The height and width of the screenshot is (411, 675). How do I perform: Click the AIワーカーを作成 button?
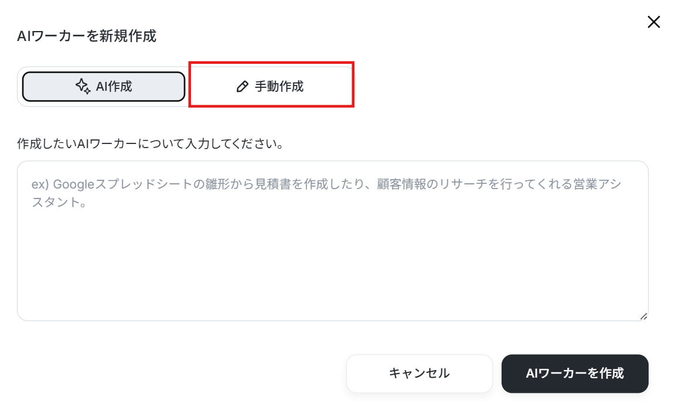pos(575,373)
